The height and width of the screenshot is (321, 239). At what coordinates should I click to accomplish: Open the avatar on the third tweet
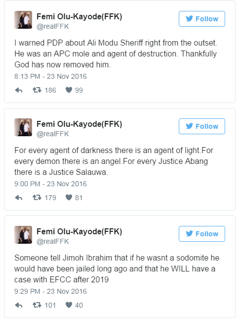23,235
